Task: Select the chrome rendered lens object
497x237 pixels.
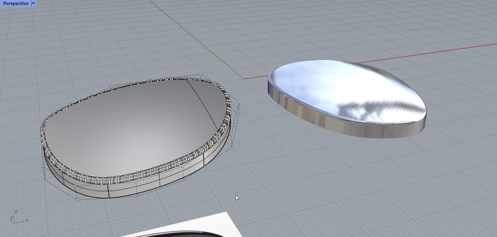Action: click(x=347, y=99)
